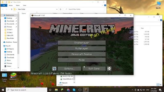164x92 pixels.
Task: Switch to Minecraft taskbar icon
Action: [86, 90]
